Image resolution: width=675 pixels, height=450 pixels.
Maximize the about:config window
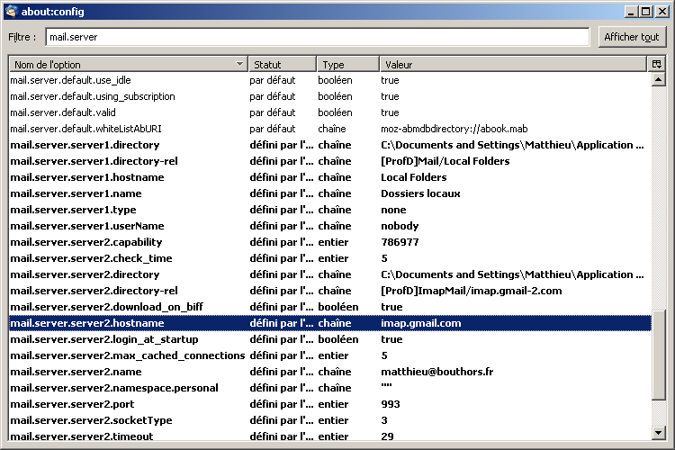(x=645, y=12)
